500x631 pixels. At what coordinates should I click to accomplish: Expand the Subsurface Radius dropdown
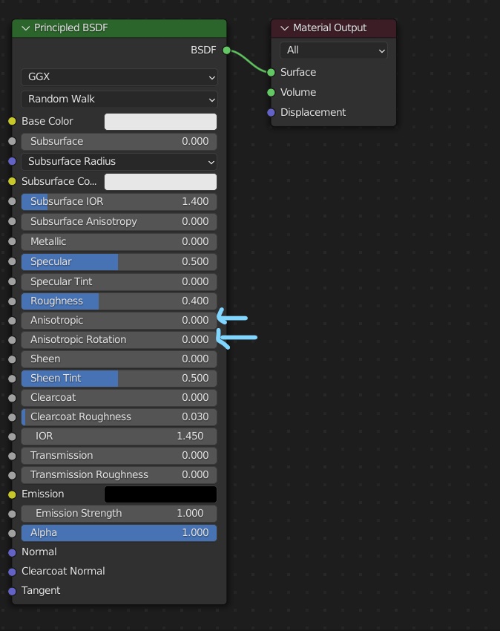coord(119,161)
